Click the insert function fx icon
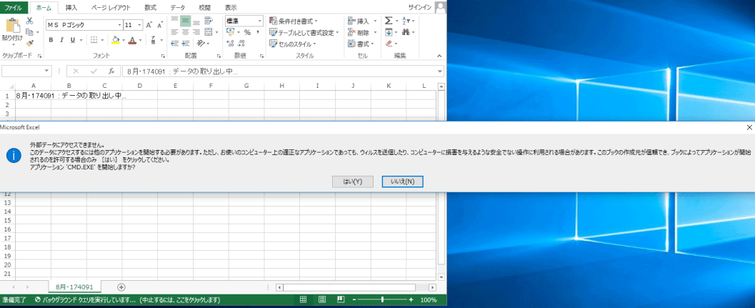 coord(111,71)
